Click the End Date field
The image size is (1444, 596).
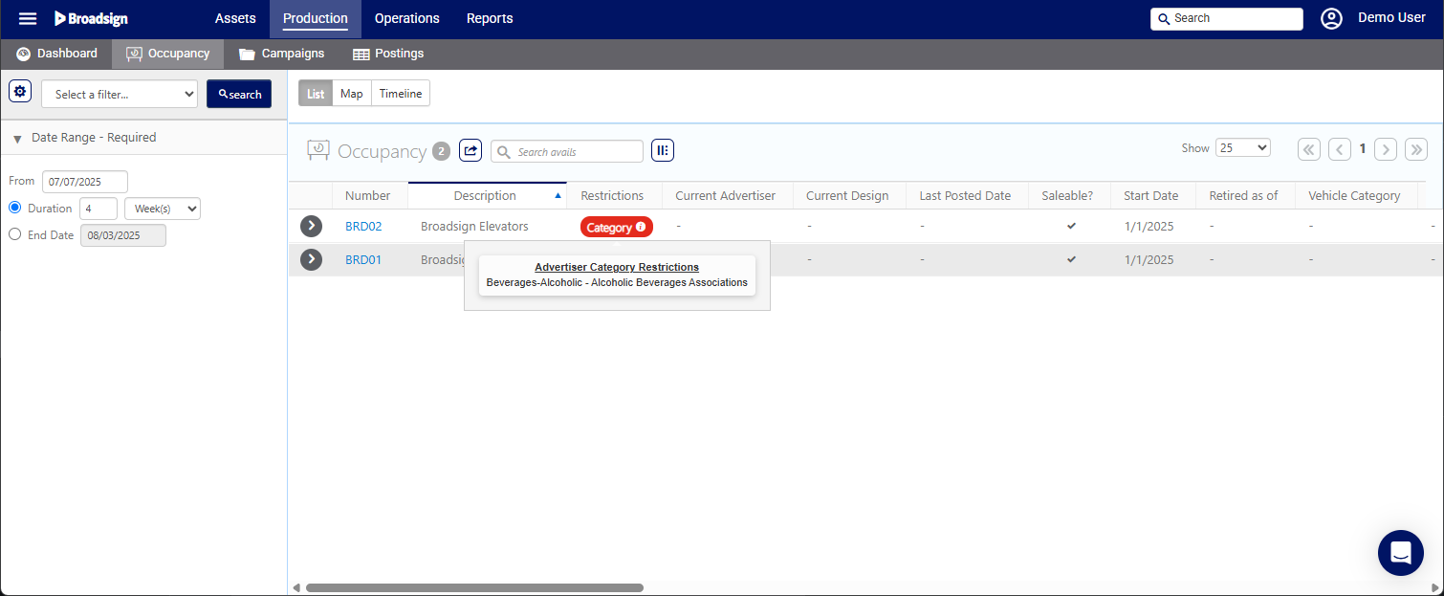point(123,235)
